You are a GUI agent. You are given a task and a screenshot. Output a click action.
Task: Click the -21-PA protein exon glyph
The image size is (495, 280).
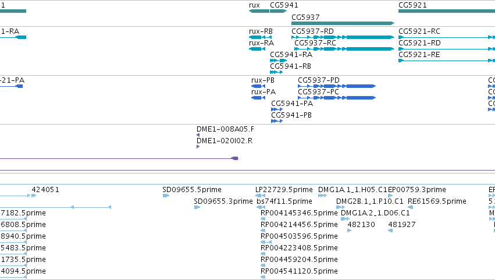[x=19, y=86]
